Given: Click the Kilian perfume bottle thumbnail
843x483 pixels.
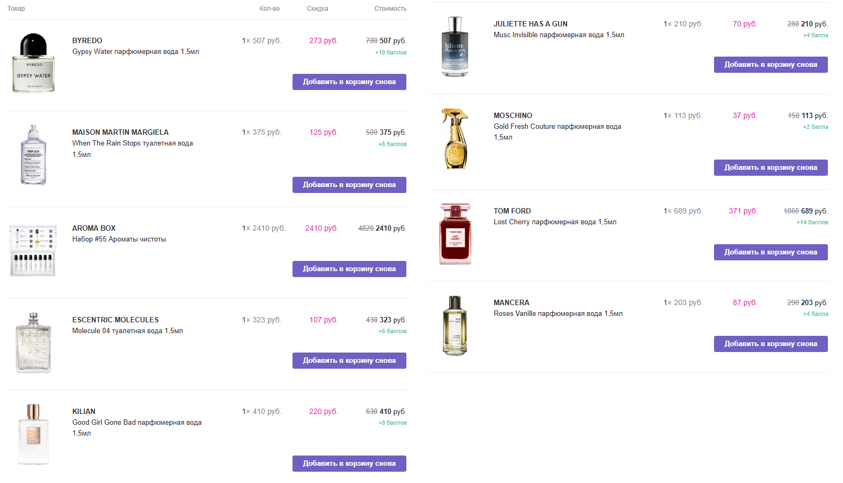Looking at the screenshot, I should 33,434.
